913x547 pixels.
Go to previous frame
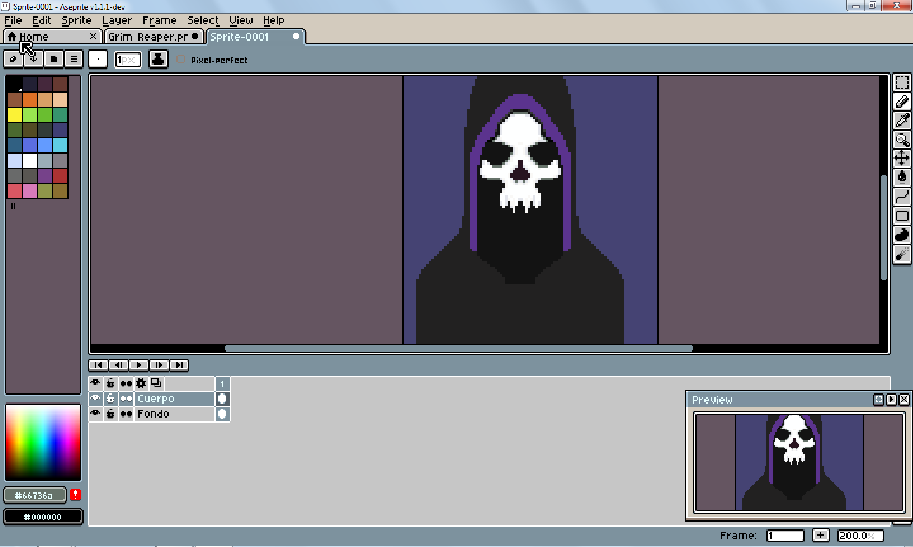tap(118, 365)
